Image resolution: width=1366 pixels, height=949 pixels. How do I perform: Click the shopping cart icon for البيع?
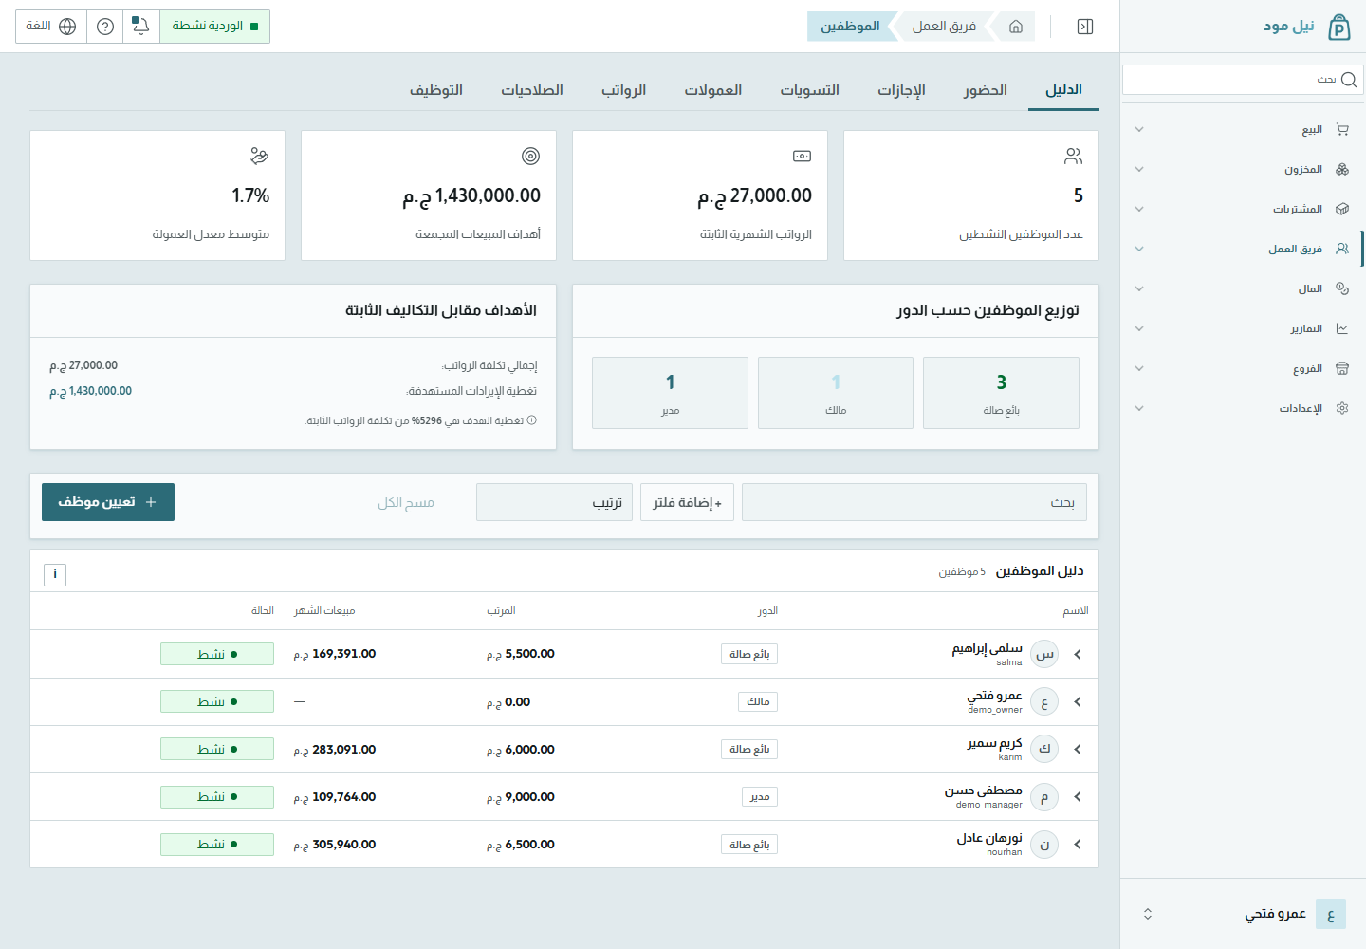point(1342,129)
